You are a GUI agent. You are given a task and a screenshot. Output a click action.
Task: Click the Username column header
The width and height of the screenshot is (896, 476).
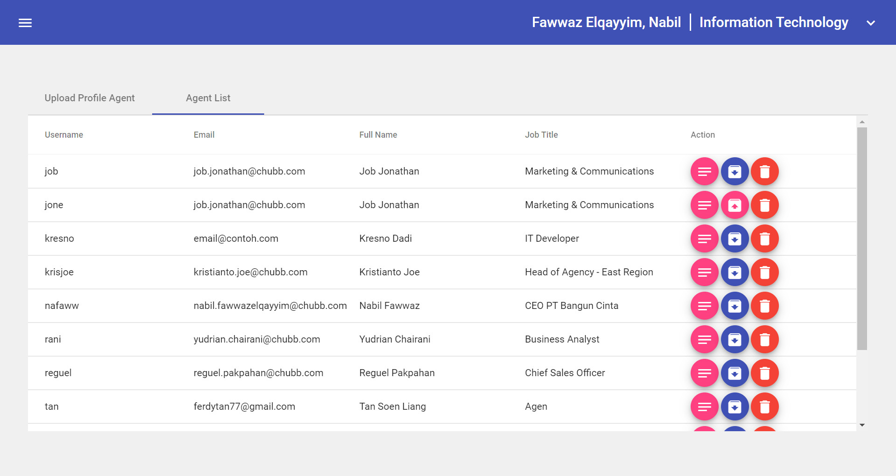(x=64, y=135)
